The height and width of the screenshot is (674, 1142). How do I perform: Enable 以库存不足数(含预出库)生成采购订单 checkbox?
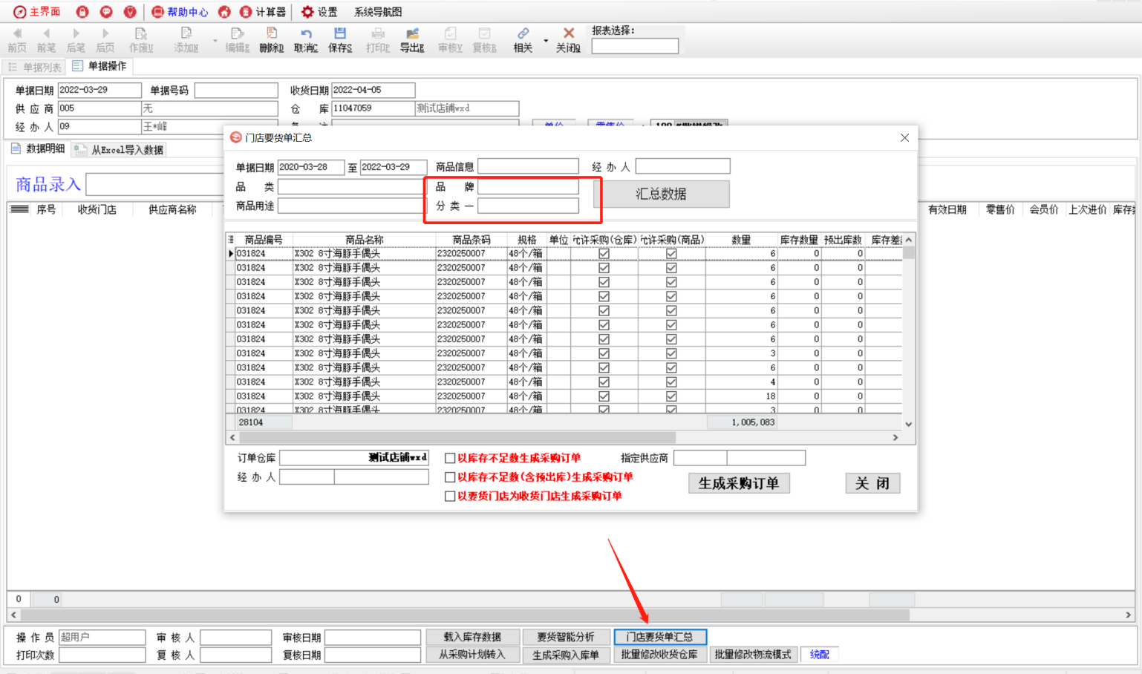(450, 477)
